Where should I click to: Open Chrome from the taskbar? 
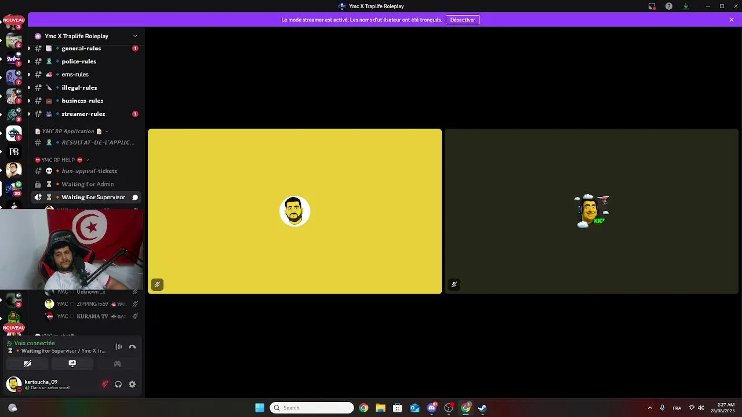point(363,408)
